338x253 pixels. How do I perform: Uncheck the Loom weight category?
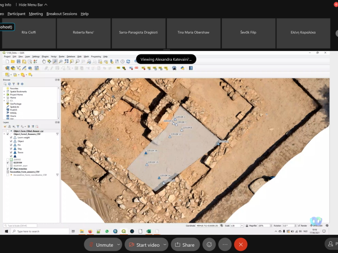pyautogui.click(x=11, y=137)
